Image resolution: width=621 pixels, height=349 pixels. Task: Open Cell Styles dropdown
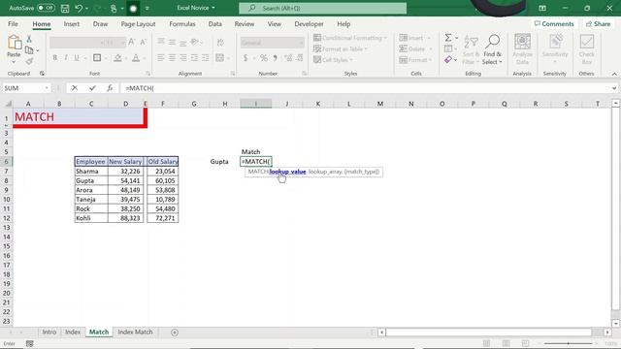(333, 60)
